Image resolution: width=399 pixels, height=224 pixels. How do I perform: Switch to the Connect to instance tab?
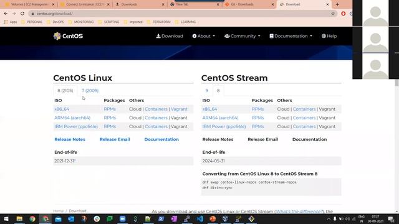coord(85,4)
